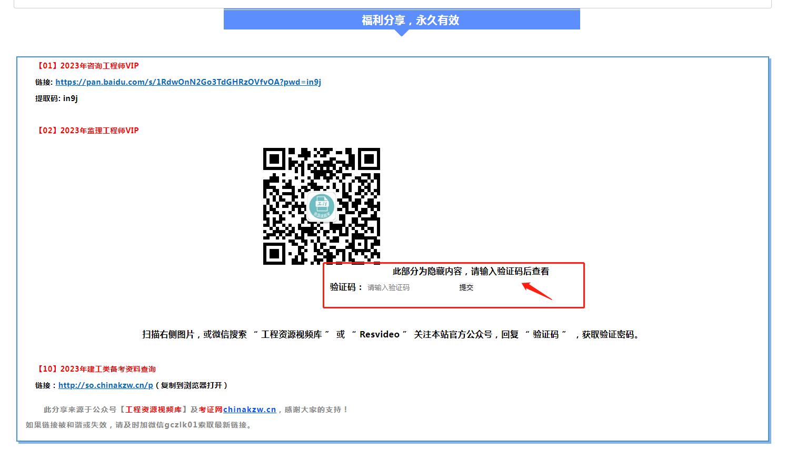
Task: Open the Baidu pan share link
Action: pos(188,82)
